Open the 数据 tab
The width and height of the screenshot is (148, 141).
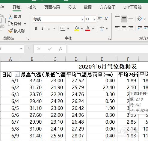pyautogui.click(x=88, y=7)
